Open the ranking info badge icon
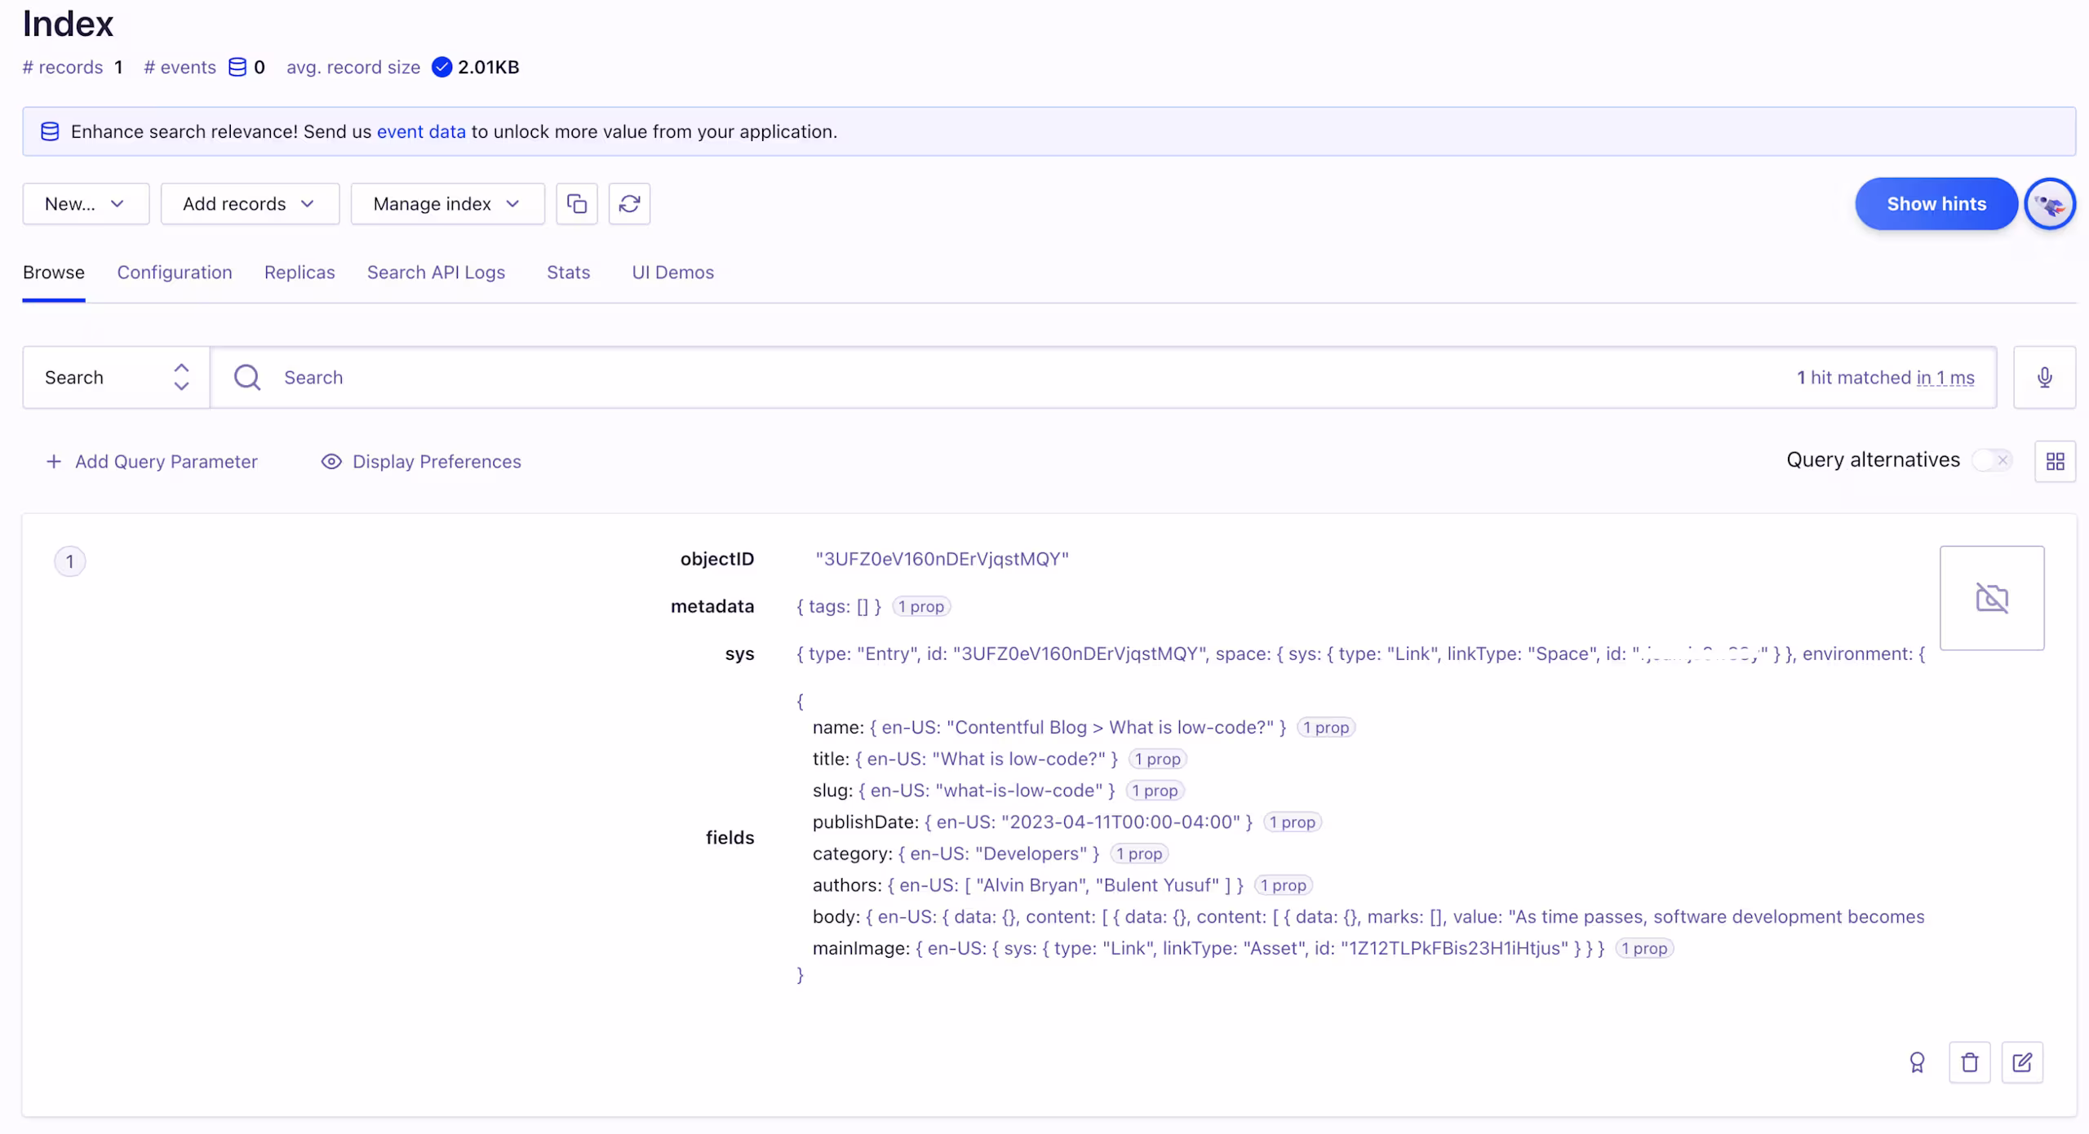 tap(1917, 1062)
